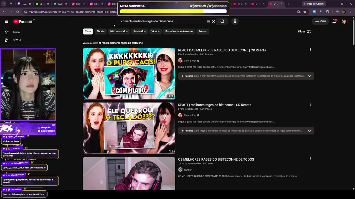Close the active YouTube results tab
Image resolution: width=355 pixels, height=199 pixels.
coord(282,4)
